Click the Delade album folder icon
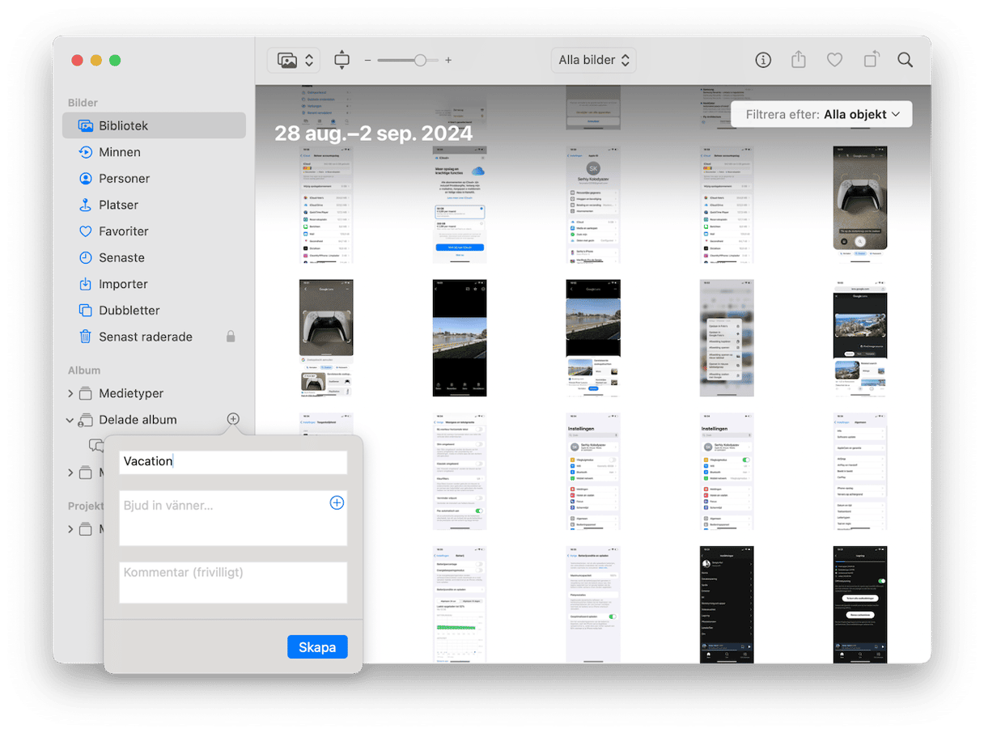Image resolution: width=984 pixels, height=733 pixels. point(85,420)
